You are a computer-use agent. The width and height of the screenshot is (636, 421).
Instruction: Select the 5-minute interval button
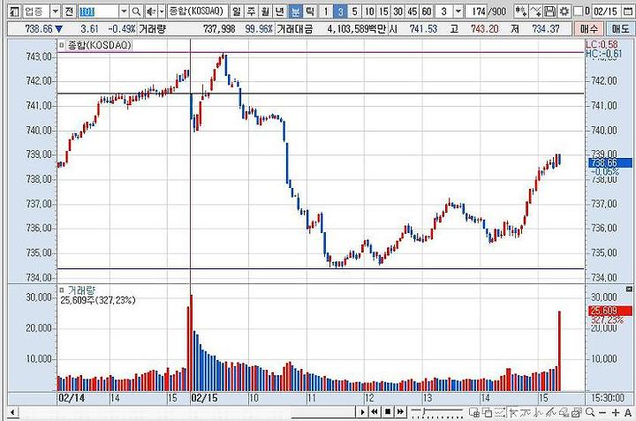click(x=354, y=11)
